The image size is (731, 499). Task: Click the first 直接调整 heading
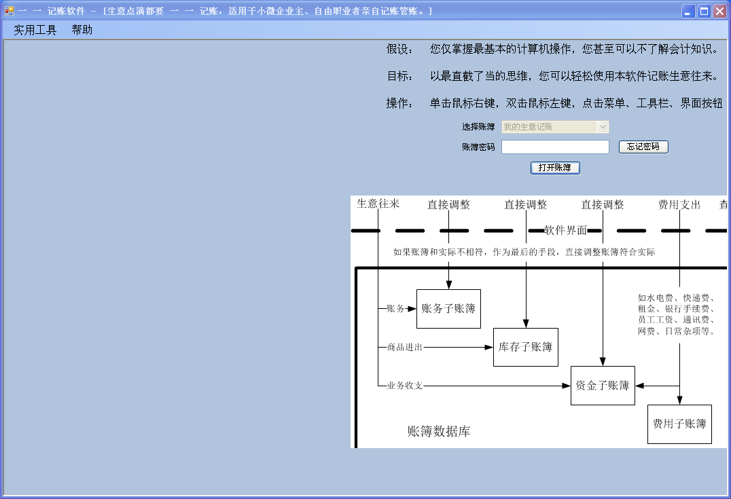[448, 204]
